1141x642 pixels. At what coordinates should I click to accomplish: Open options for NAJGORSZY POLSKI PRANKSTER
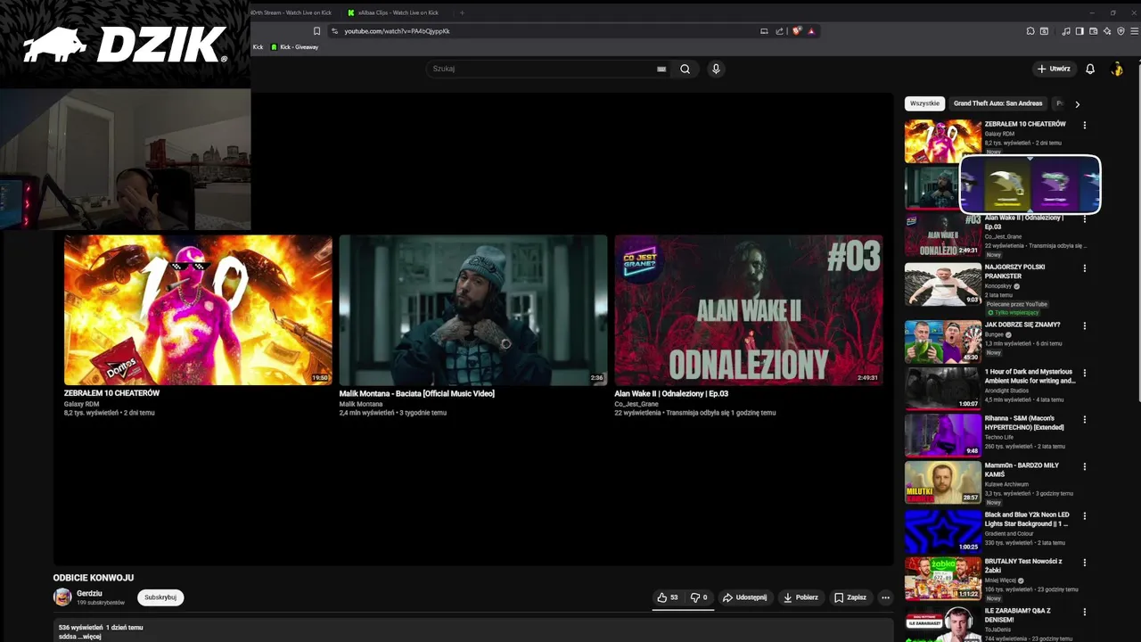coord(1085,268)
